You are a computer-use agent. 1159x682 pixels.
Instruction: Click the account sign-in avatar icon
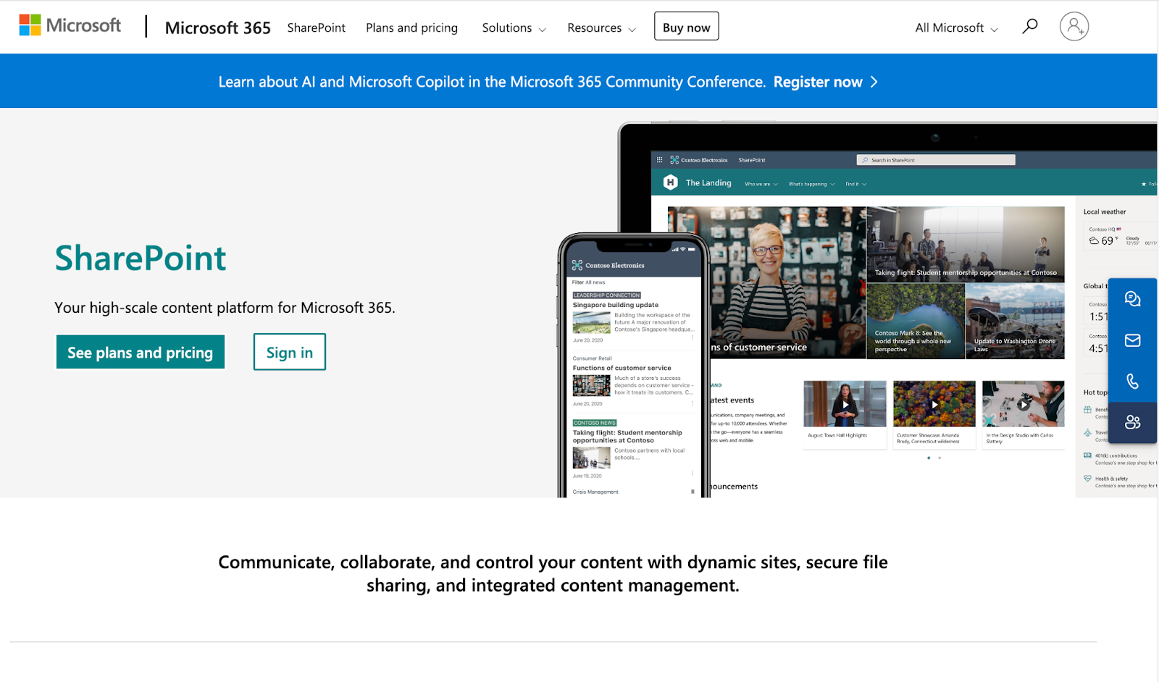[x=1074, y=27]
